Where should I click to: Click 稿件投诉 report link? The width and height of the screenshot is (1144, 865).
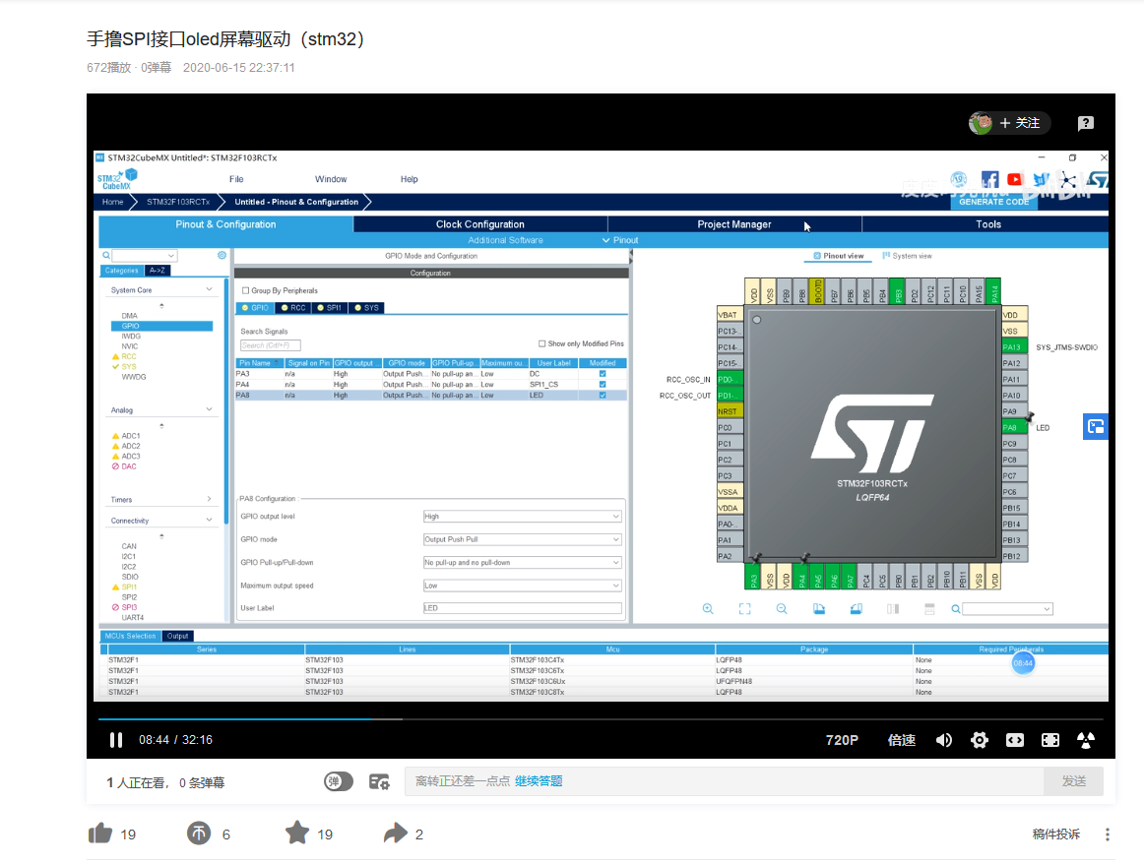point(1055,834)
